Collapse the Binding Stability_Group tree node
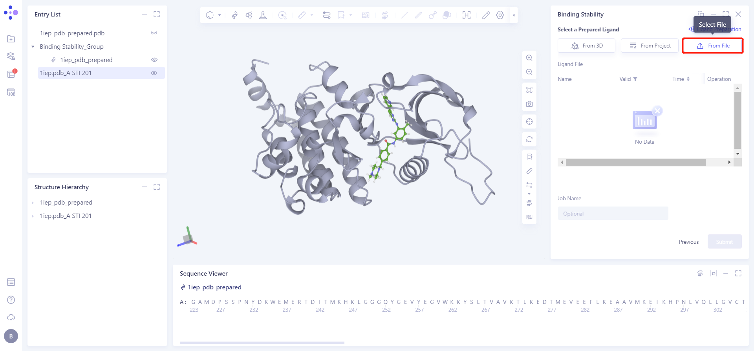Screen dimensions: 754x351 (33, 47)
